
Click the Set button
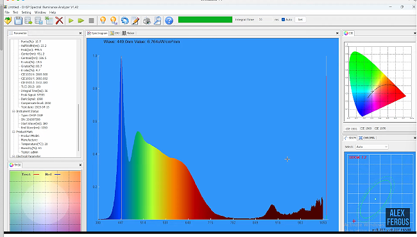coord(300,19)
